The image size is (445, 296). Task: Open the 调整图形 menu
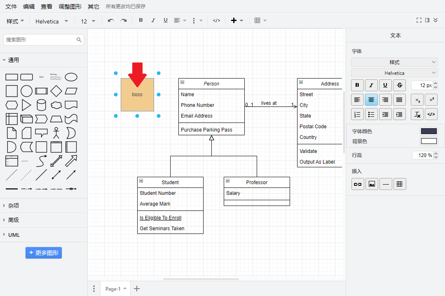[70, 7]
